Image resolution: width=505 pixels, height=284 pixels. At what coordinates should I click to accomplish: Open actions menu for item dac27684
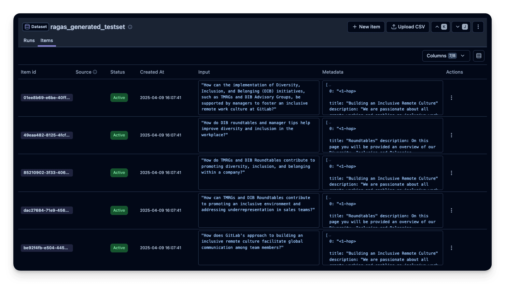click(x=451, y=210)
